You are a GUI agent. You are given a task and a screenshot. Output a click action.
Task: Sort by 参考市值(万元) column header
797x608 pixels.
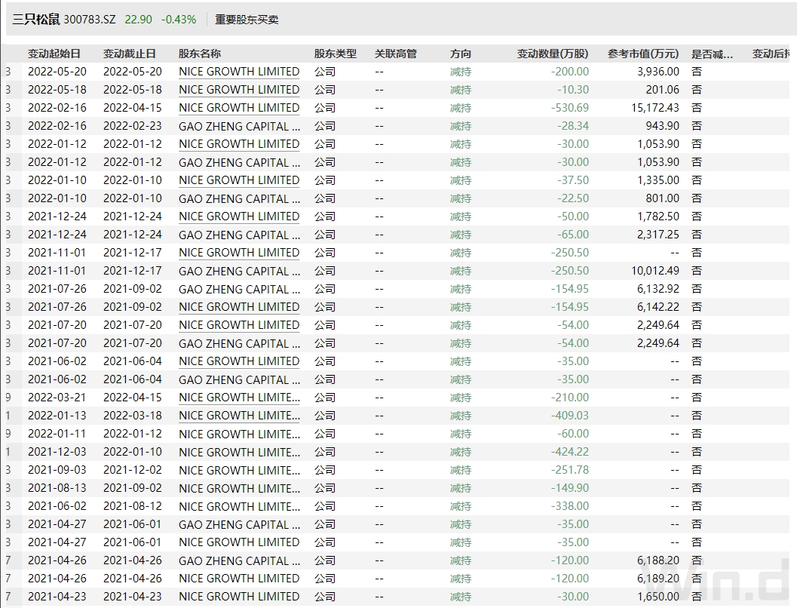click(x=643, y=54)
